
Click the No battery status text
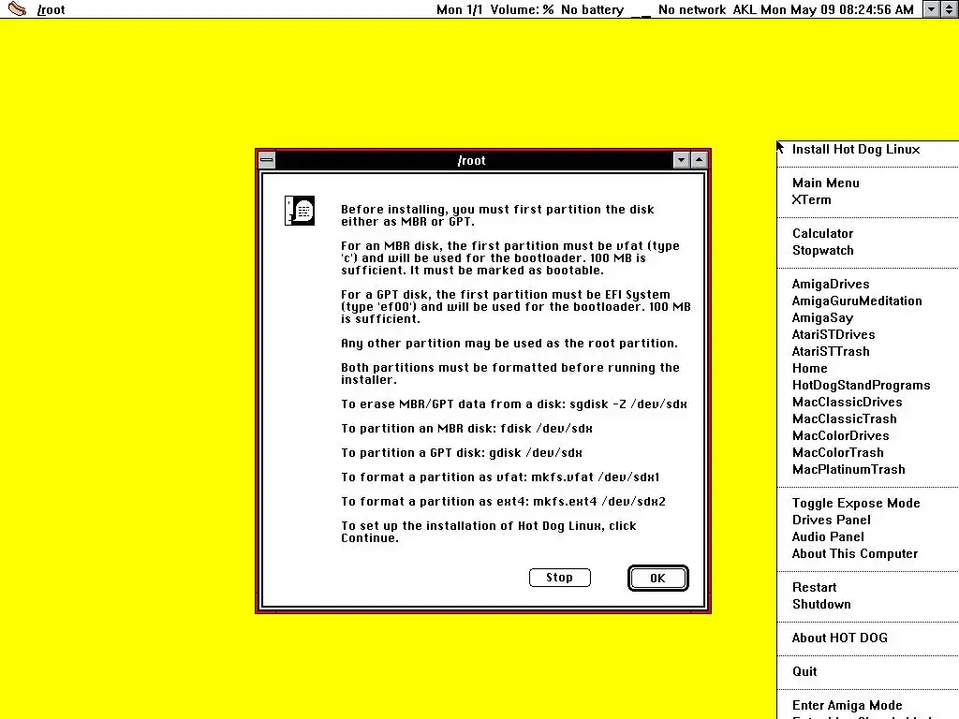coord(592,9)
